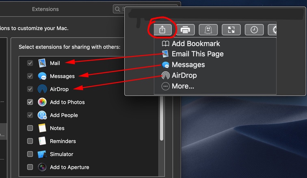The width and height of the screenshot is (307, 178).
Task: Select Add Bookmark from share menu
Action: point(191,43)
